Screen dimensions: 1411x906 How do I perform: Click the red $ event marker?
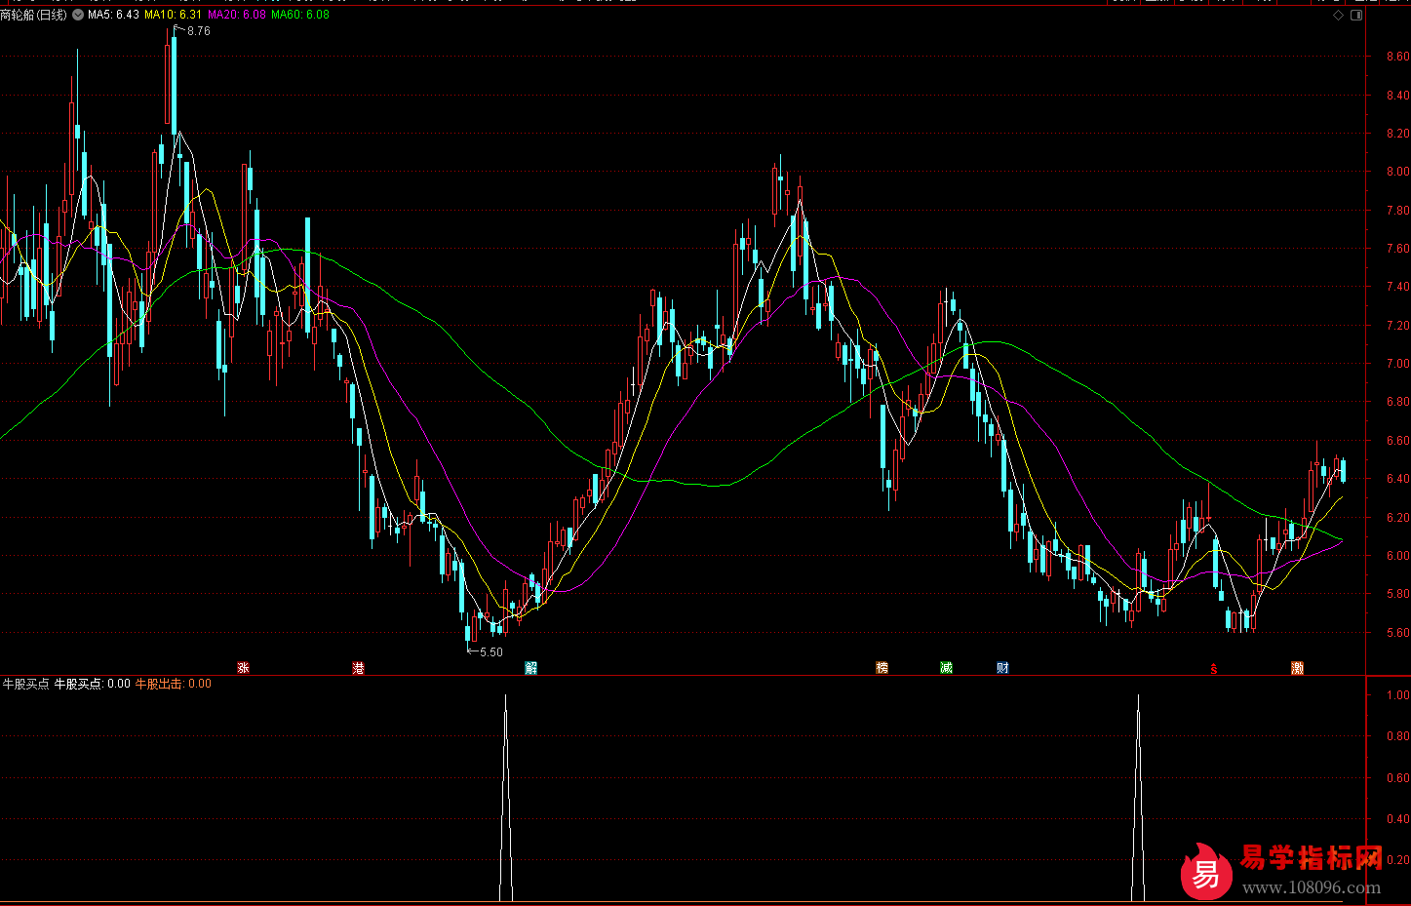pos(1213,669)
